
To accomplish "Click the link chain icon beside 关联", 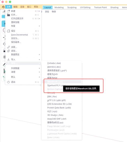I will point(8,47).
